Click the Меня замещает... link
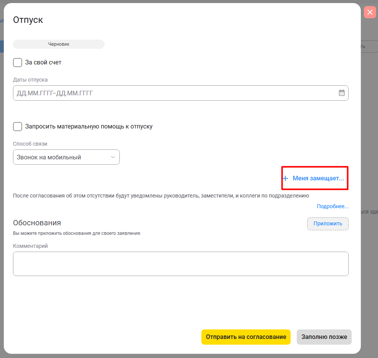This screenshot has width=378, height=358. [318, 178]
